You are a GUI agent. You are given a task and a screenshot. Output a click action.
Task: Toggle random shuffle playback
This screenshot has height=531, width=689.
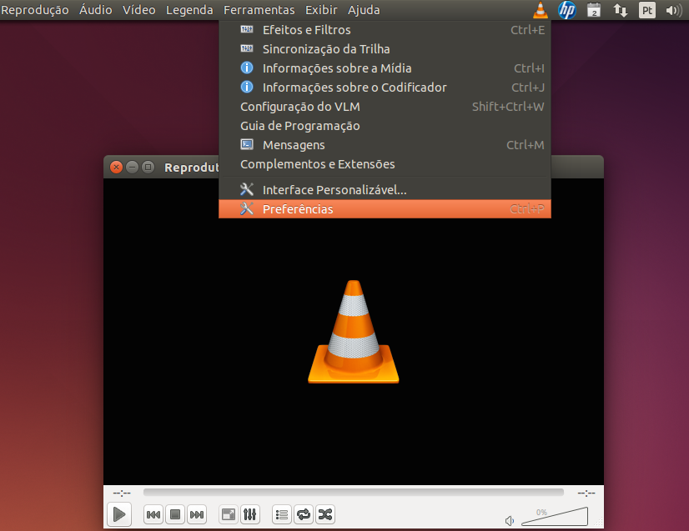tap(325, 514)
